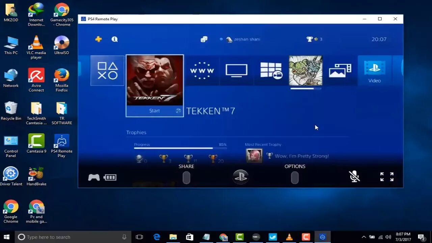Screen dimensions: 432x243
Task: Open Microsoft Edge from taskbar
Action: (157, 237)
